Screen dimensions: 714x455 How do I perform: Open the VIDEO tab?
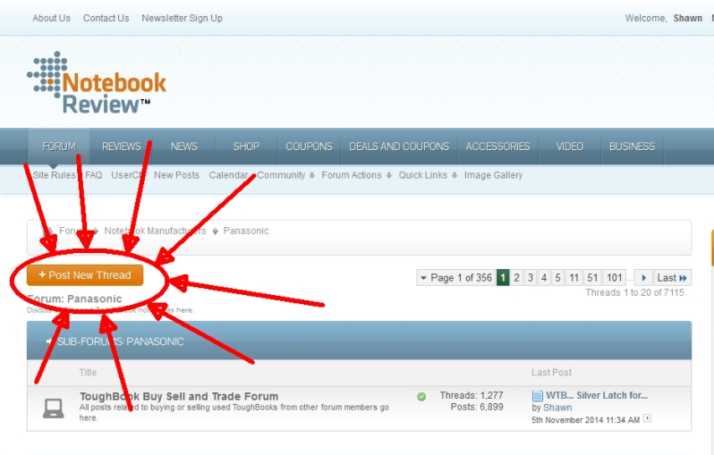[x=570, y=147]
